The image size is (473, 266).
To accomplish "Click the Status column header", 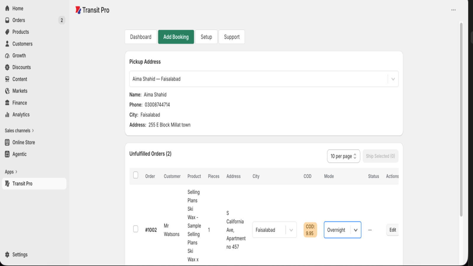I will (373, 176).
